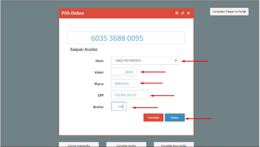This screenshot has height=147, width=260.
Task: Click the card number 6035 3688 0095 field
Action: click(x=126, y=38)
